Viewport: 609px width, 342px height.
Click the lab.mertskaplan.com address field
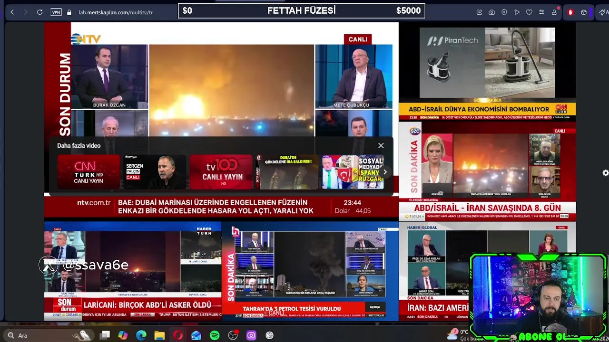point(116,12)
